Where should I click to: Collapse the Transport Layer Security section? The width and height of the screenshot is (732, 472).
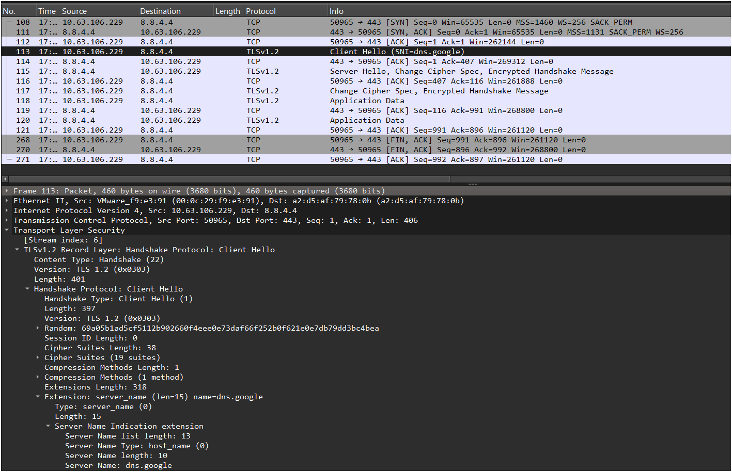[x=6, y=230]
